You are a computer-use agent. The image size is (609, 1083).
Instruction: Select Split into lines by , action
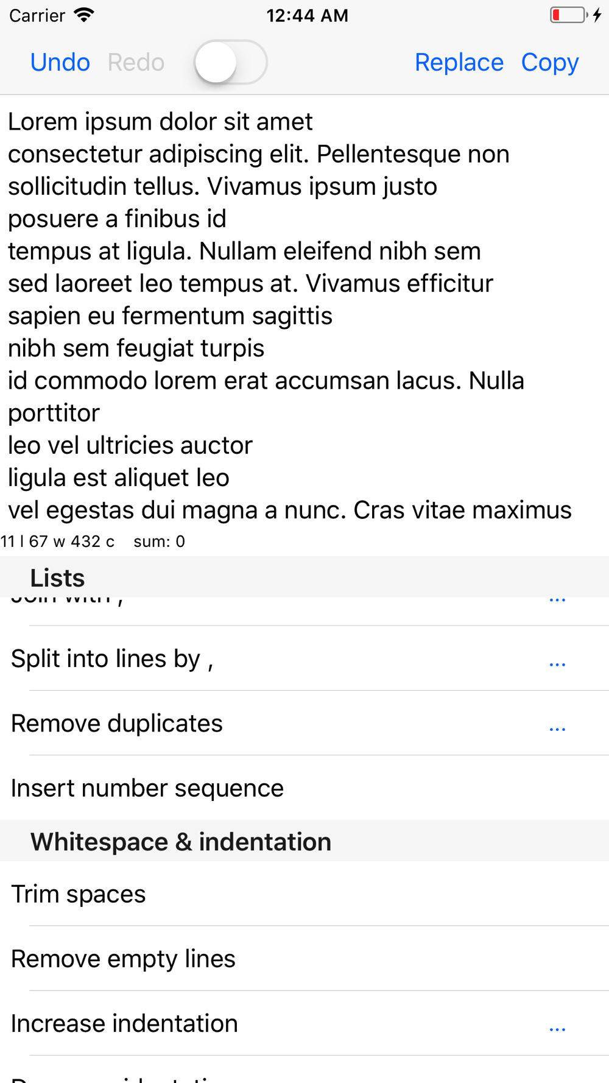click(304, 658)
